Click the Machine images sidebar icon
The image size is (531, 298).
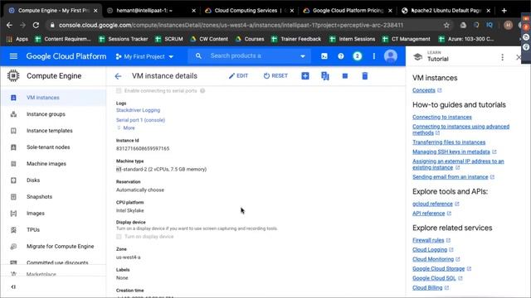pyautogui.click(x=13, y=164)
